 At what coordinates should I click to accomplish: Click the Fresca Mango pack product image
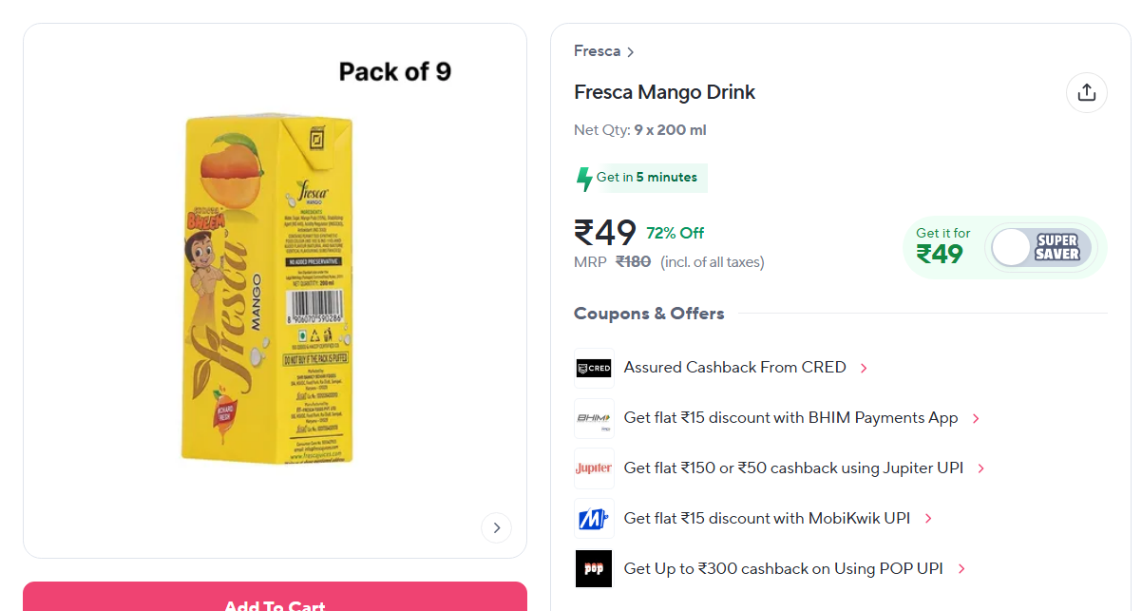[x=269, y=290]
